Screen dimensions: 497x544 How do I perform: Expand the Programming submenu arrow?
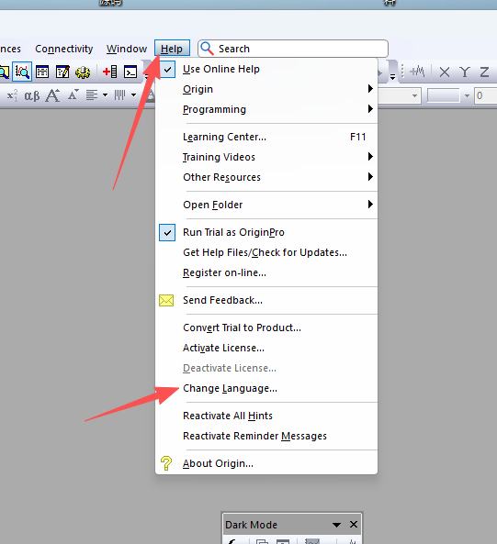(x=370, y=109)
